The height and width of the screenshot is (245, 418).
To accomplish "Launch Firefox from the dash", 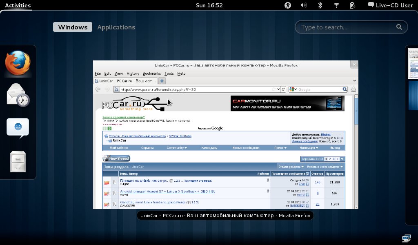I will pyautogui.click(x=18, y=63).
